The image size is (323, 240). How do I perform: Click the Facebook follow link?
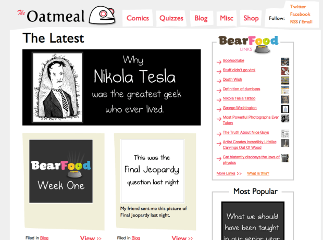[x=300, y=14]
